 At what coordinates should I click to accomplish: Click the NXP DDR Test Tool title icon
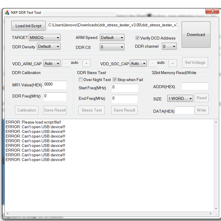pyautogui.click(x=7, y=13)
